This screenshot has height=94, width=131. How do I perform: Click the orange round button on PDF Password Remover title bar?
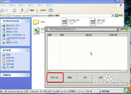point(122,29)
